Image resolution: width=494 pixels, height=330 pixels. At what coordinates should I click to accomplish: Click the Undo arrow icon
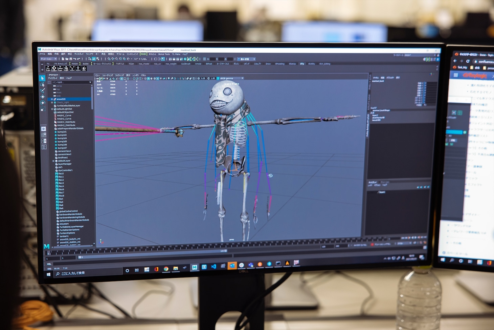click(x=75, y=59)
